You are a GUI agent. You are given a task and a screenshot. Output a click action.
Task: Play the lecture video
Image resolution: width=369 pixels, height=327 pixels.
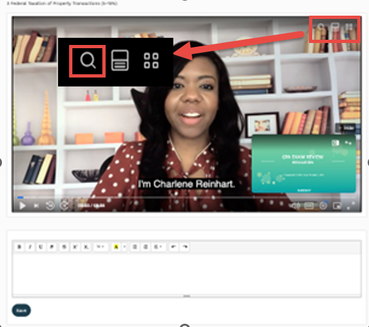pyautogui.click(x=22, y=206)
